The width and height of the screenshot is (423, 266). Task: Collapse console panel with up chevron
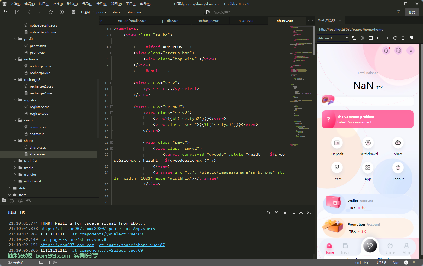301,213
